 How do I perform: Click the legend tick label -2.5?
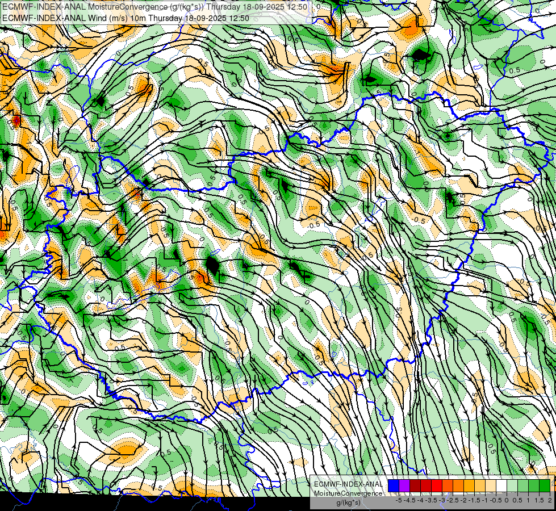tap(453, 500)
